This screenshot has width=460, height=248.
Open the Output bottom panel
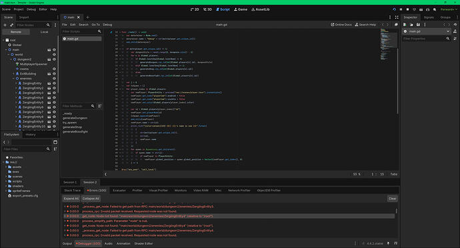(x=67, y=243)
